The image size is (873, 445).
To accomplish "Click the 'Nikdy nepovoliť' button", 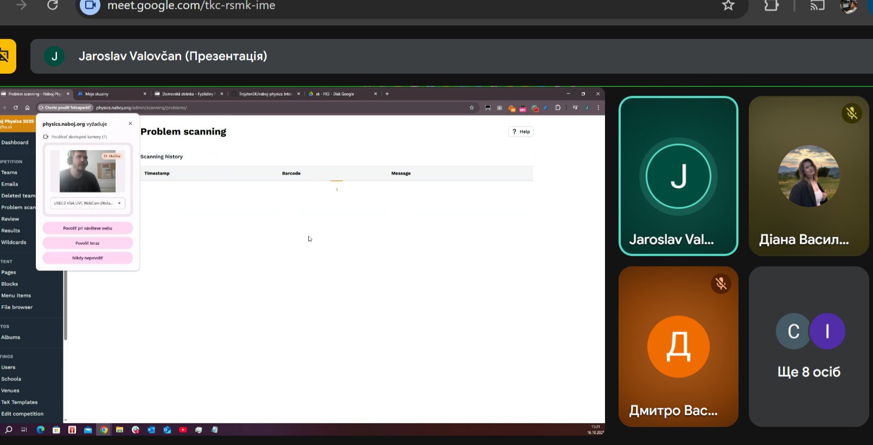I will [87, 258].
